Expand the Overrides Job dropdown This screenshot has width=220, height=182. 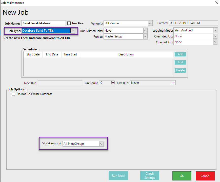click(215, 36)
